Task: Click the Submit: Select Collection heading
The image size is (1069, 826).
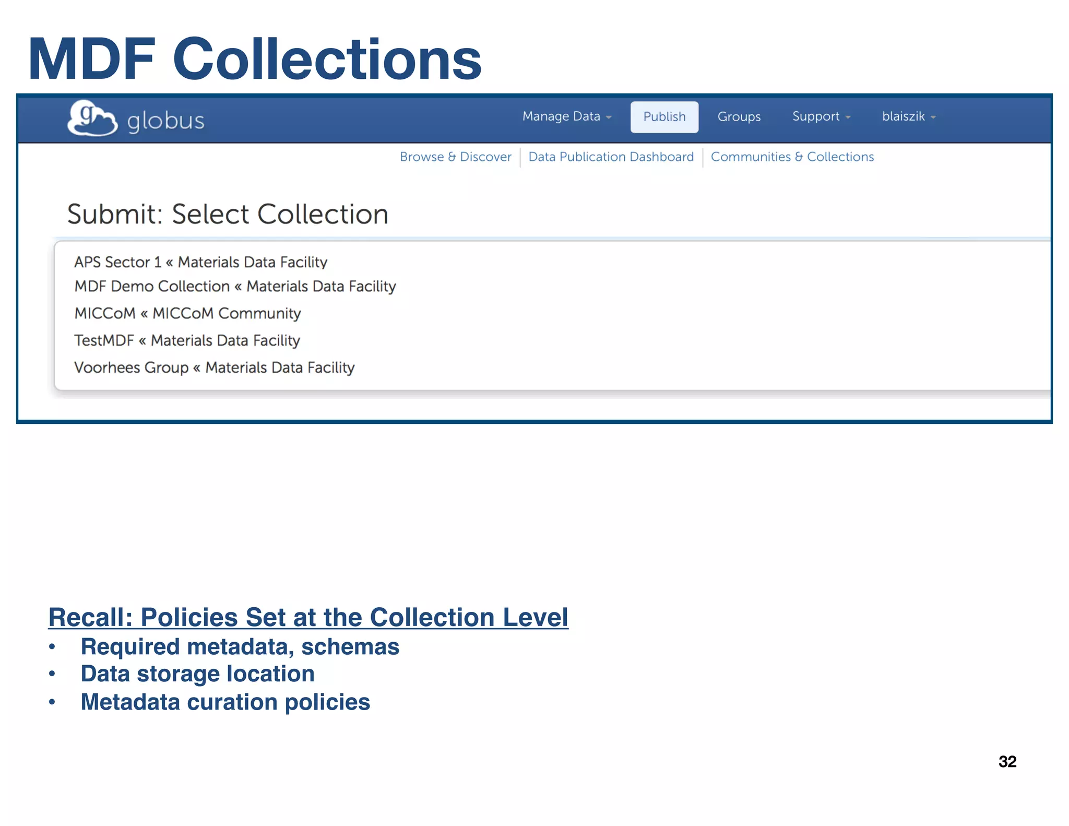Action: click(228, 214)
